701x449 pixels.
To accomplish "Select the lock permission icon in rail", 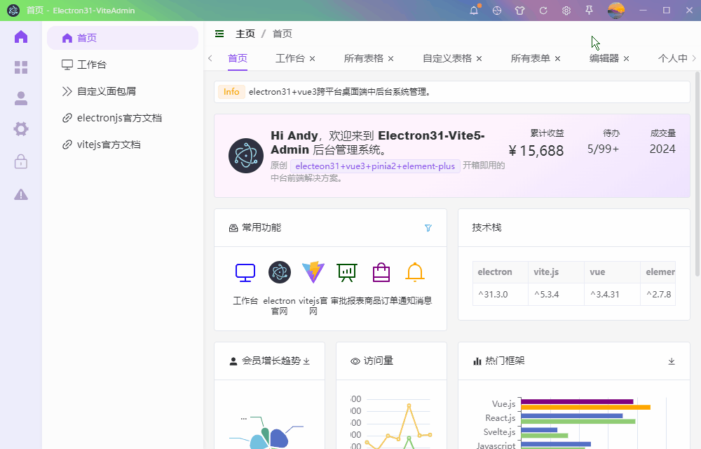I will [x=21, y=161].
